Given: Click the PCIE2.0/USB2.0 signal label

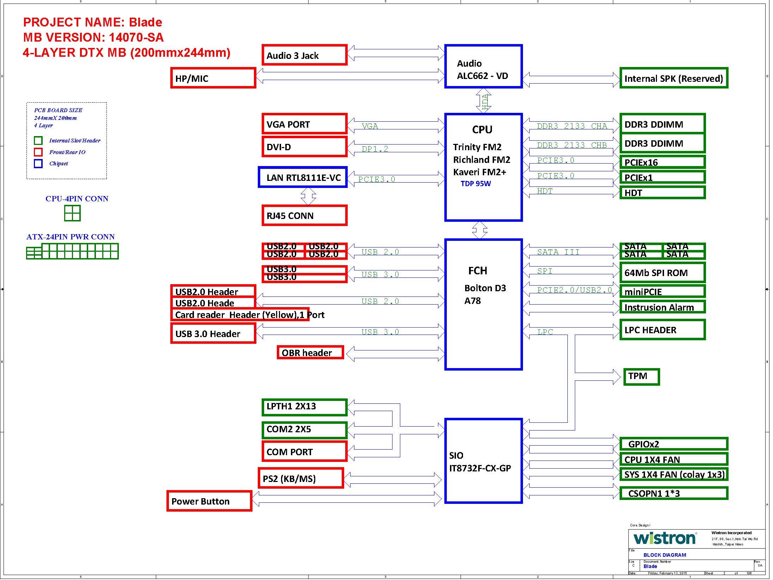Looking at the screenshot, I should [574, 290].
